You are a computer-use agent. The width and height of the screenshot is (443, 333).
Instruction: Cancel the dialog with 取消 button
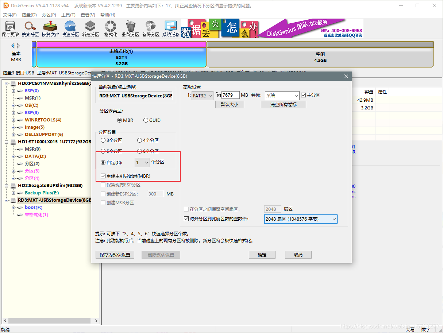click(x=298, y=255)
